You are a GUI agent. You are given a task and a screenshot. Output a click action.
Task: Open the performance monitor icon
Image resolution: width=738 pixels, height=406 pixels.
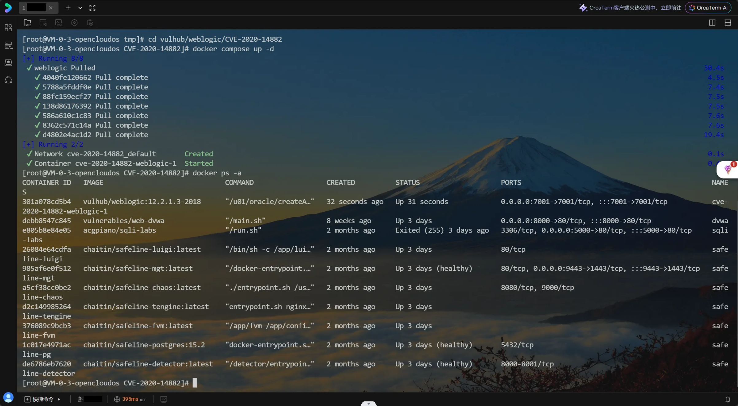[164, 399]
